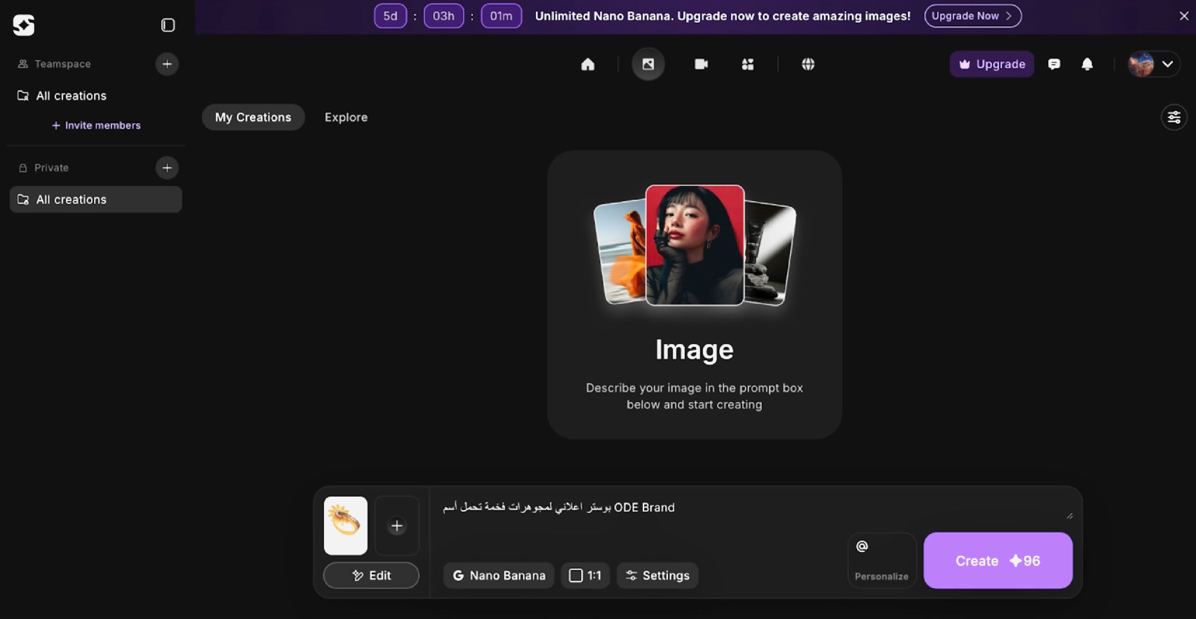Open the chat messages icon

(x=1054, y=64)
